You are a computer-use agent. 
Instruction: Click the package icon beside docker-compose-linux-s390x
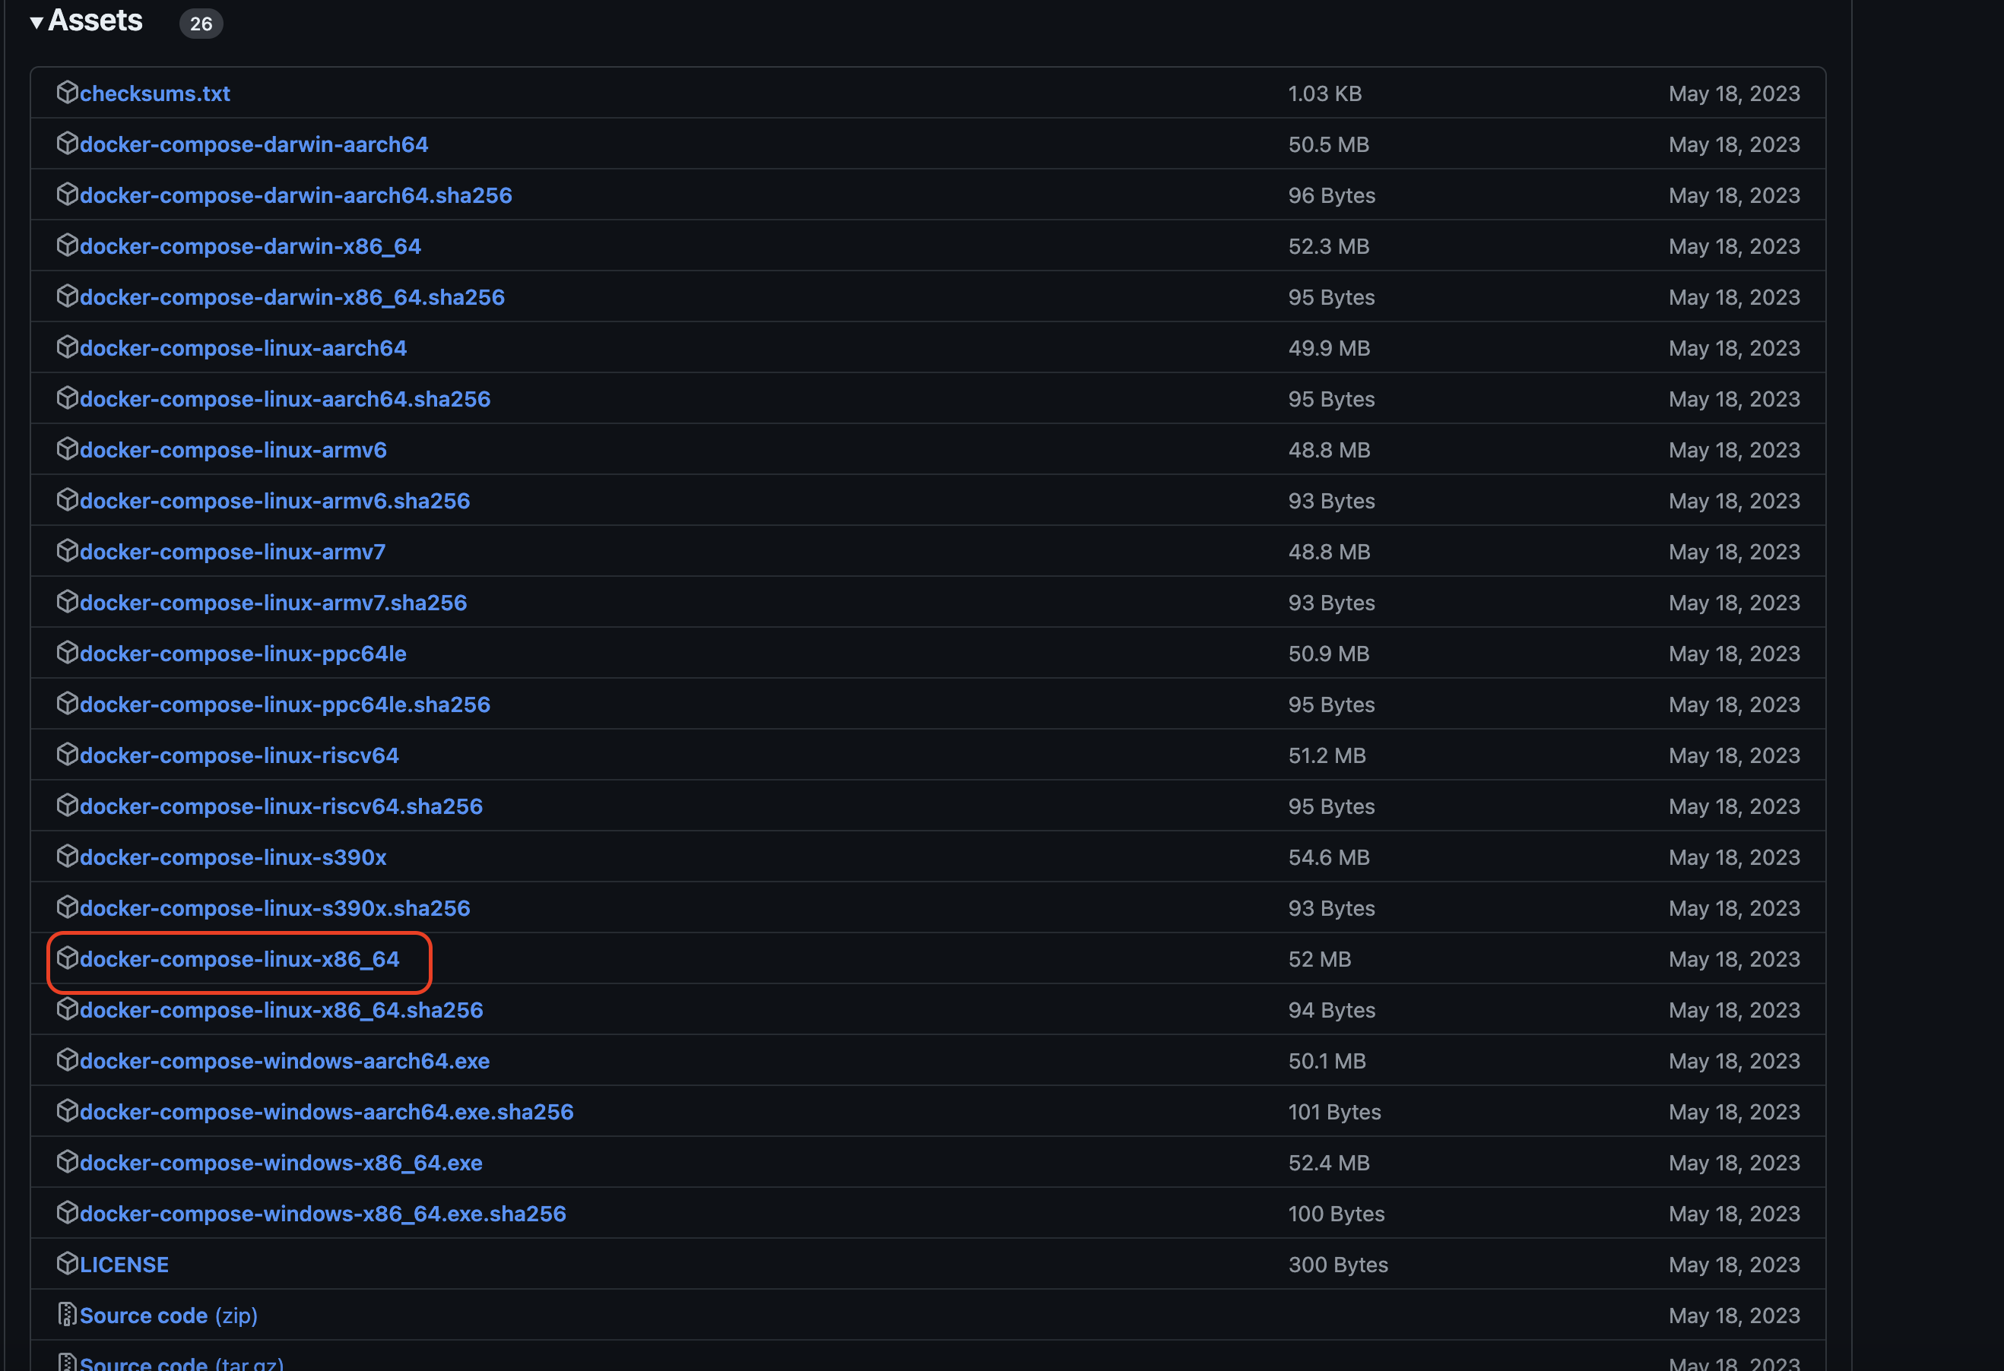click(x=67, y=856)
